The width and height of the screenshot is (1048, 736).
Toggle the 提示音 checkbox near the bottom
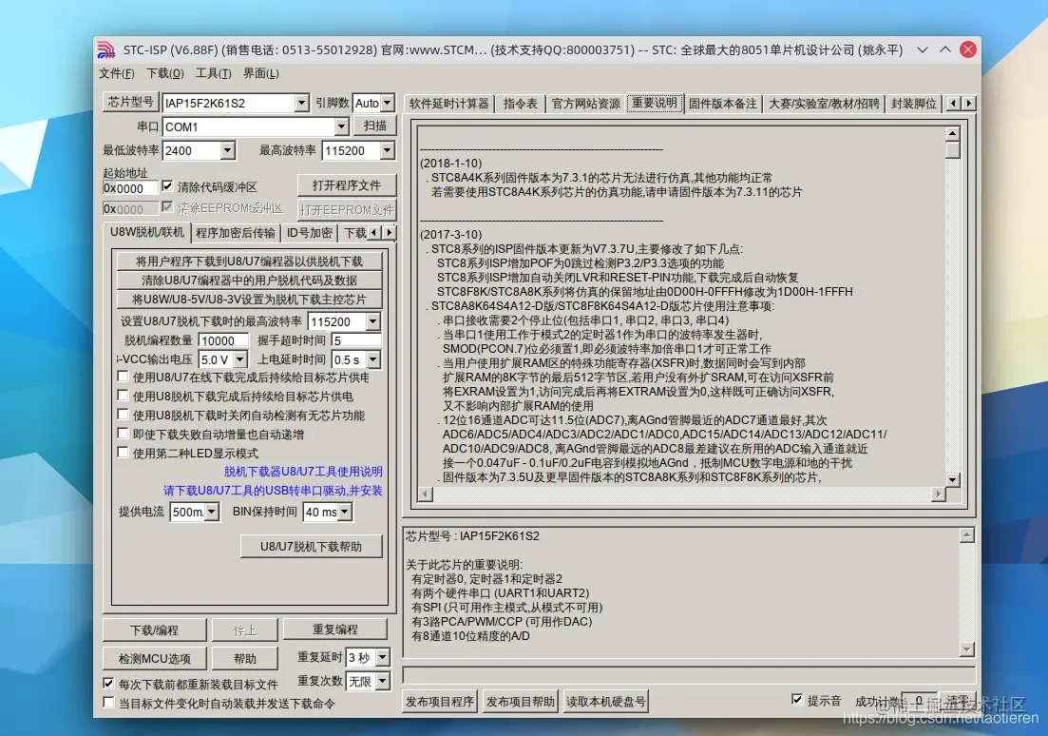(x=798, y=697)
